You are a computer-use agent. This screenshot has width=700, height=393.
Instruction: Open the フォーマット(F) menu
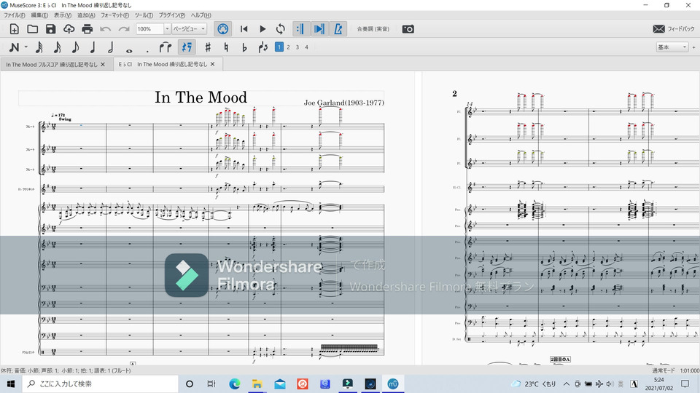point(114,15)
